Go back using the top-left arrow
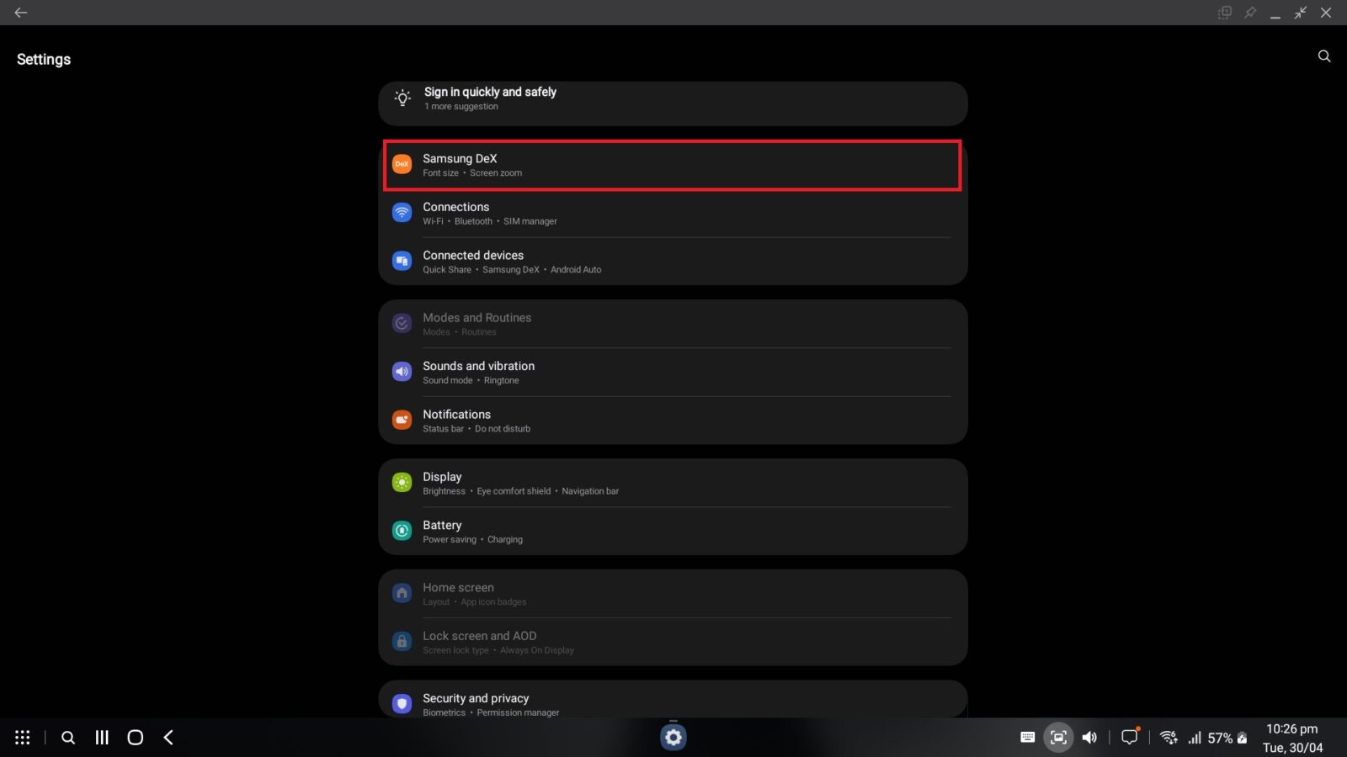Screen dimensions: 1347x757 [20, 13]
